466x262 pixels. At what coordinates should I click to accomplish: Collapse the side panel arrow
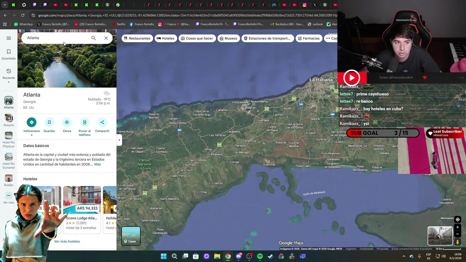tap(119, 140)
